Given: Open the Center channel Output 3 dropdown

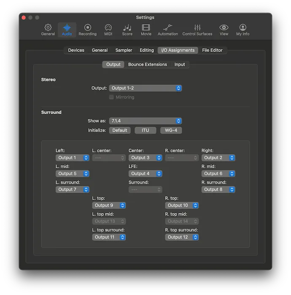Looking at the screenshot, I should 145,158.
